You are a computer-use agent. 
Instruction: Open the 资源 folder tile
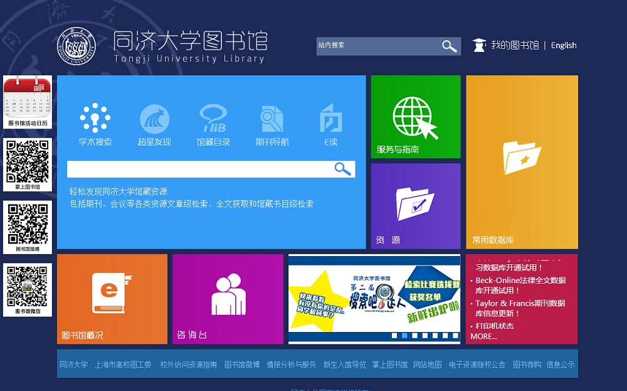point(416,206)
